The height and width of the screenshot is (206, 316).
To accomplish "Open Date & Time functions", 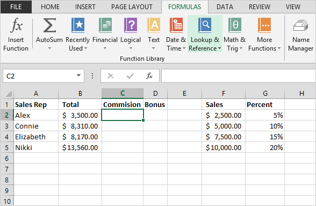I will pyautogui.click(x=176, y=34).
